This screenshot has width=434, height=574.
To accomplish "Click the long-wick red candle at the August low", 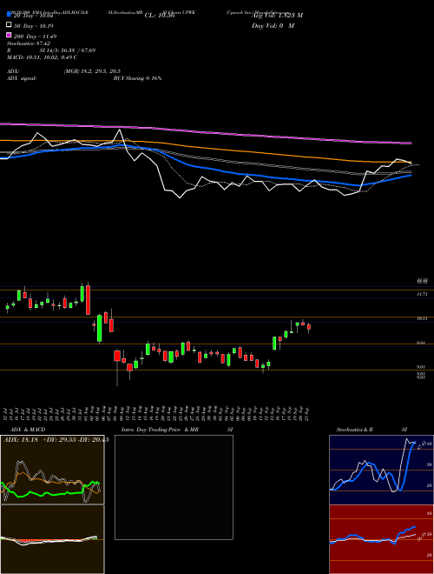I will (117, 356).
